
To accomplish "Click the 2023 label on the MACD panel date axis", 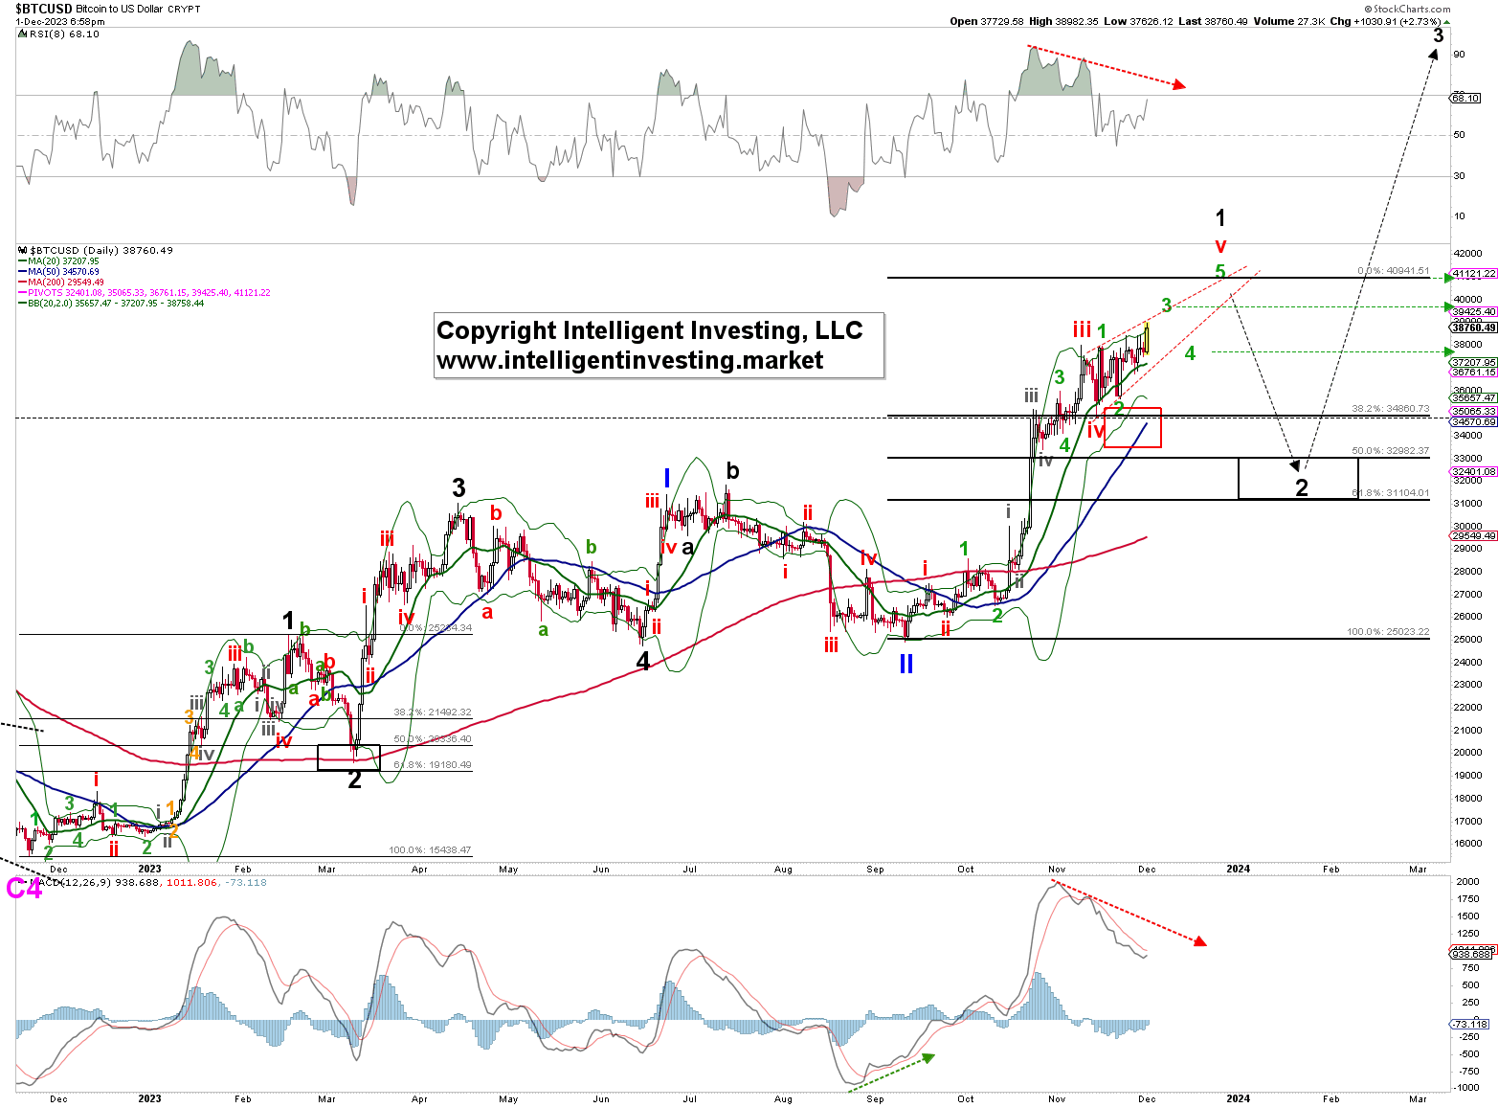I will [149, 1098].
